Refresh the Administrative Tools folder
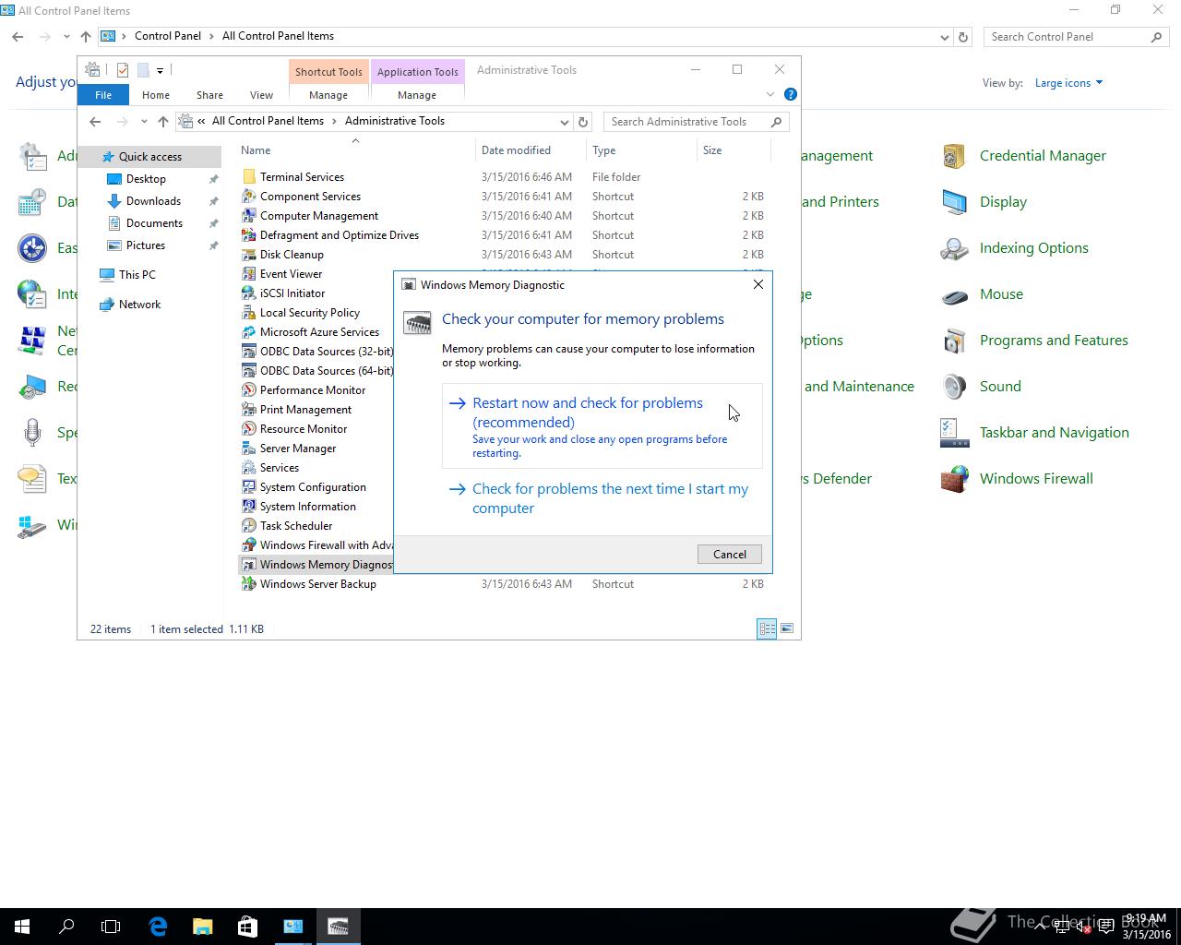Image resolution: width=1181 pixels, height=945 pixels. coord(583,122)
